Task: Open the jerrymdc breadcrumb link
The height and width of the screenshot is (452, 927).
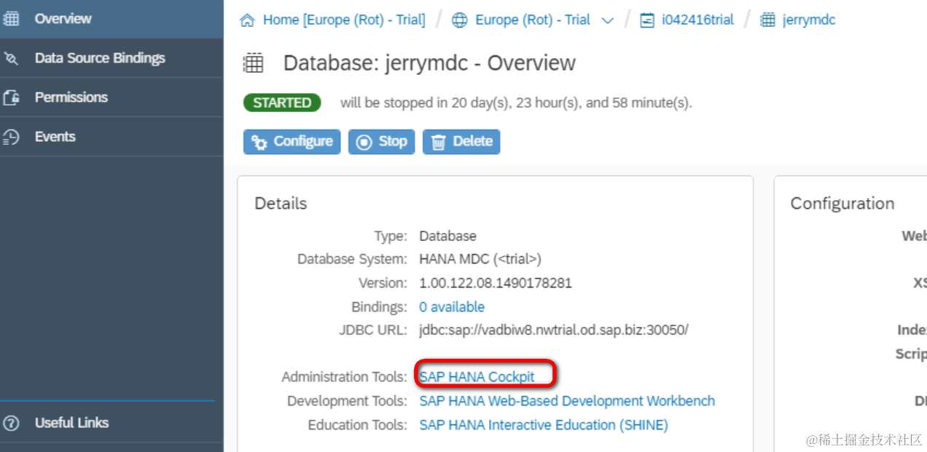Action: pos(809,20)
